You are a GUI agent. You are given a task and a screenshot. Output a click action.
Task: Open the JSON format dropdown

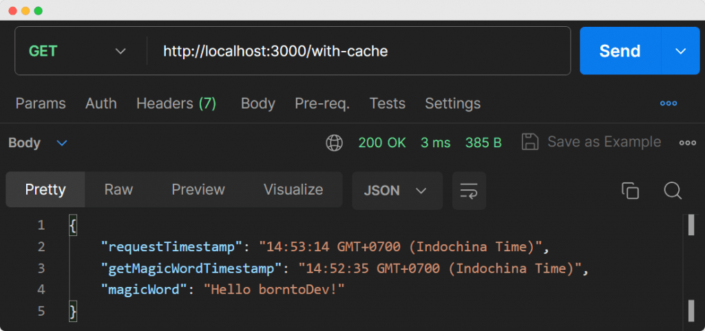397,191
